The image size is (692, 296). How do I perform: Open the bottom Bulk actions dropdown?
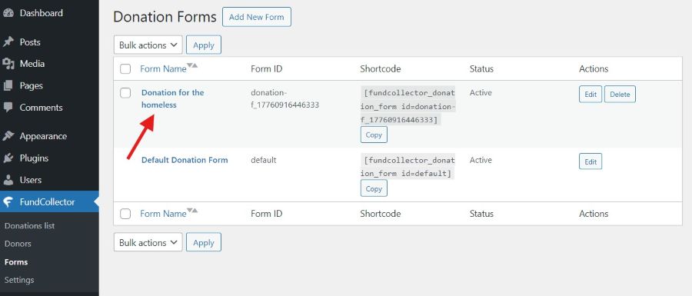(148, 243)
